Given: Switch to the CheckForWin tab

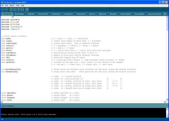Looking at the screenshot, I should coord(43,14).
